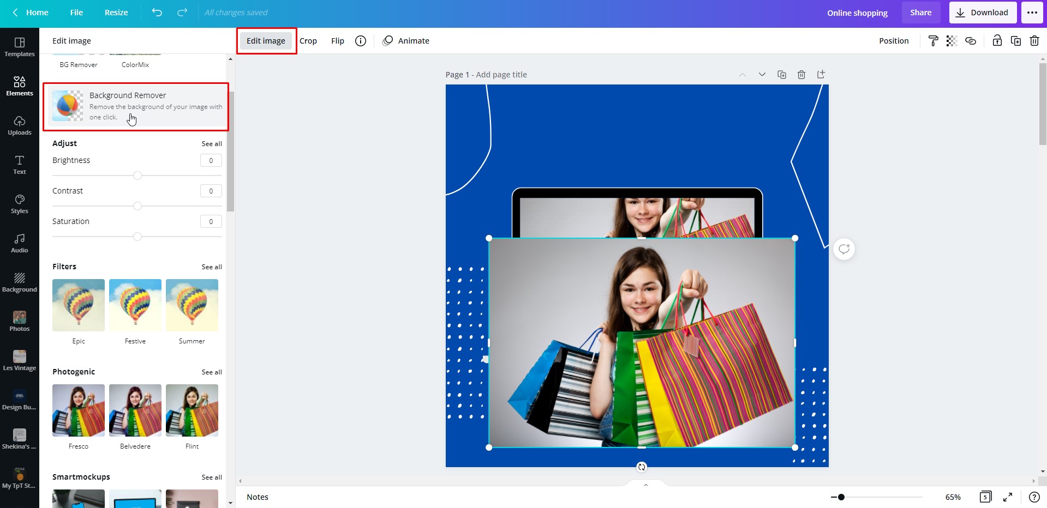Screen dimensions: 1047x508
Task: Expand Filters with See all
Action: pos(212,267)
